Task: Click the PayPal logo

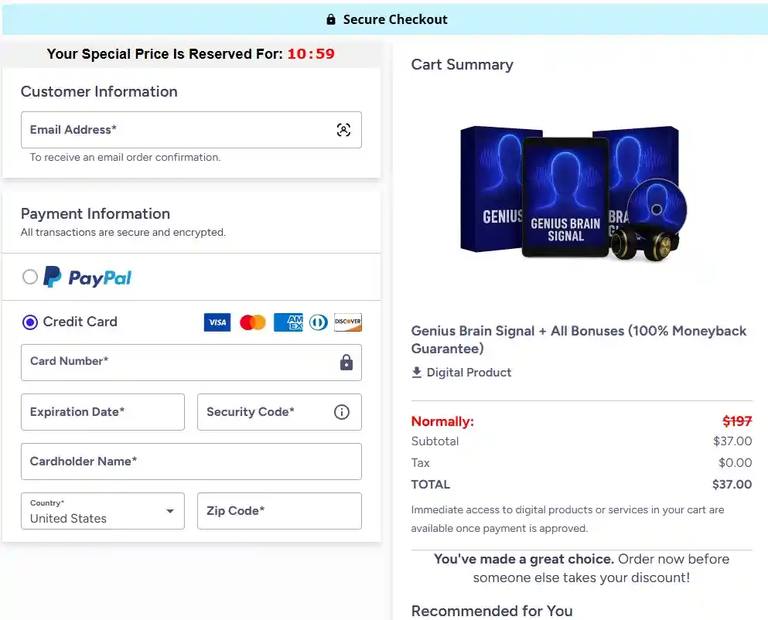Action: 87,278
